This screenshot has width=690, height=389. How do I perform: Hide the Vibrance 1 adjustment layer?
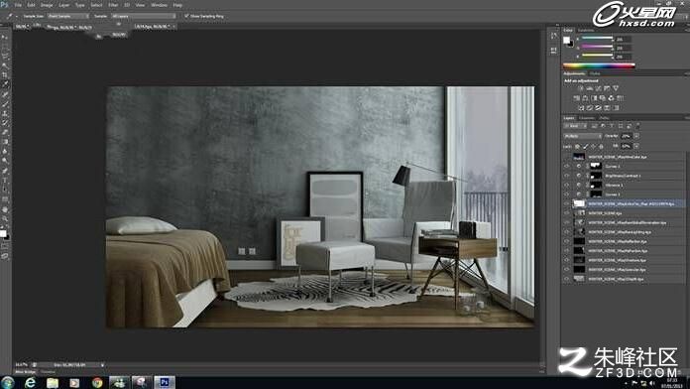(567, 185)
